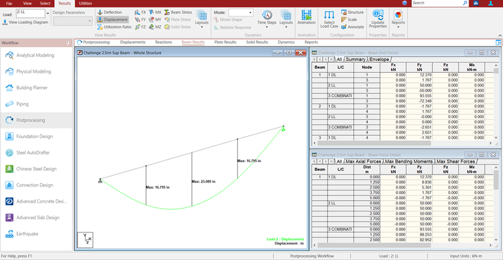Open the View Results Layouts menu
The width and height of the screenshot is (503, 260).
202,19
